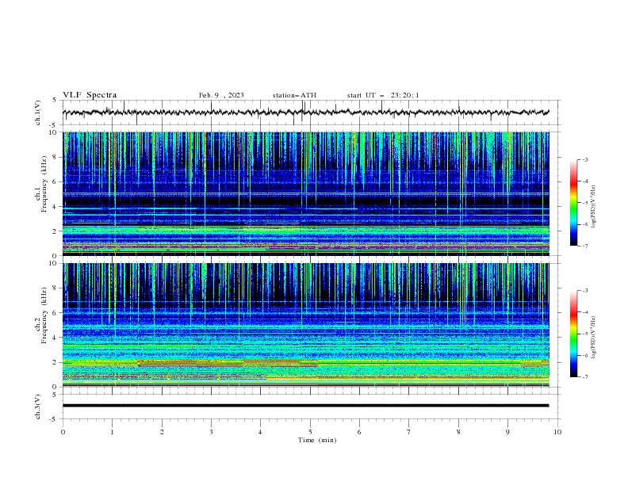
Task: Click the "-7" tick on ch.2 colorbar
Action: (584, 376)
